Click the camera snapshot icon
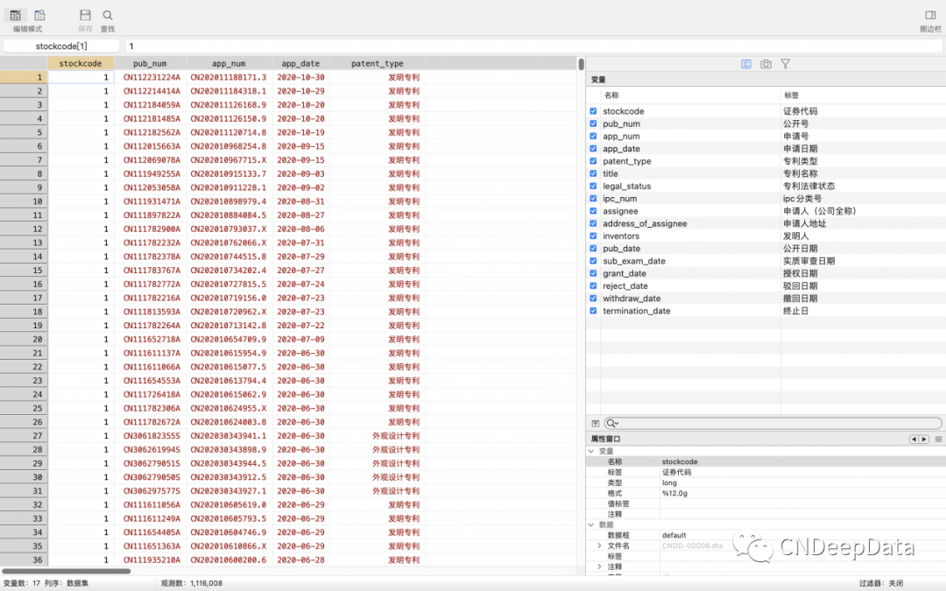 (x=766, y=64)
